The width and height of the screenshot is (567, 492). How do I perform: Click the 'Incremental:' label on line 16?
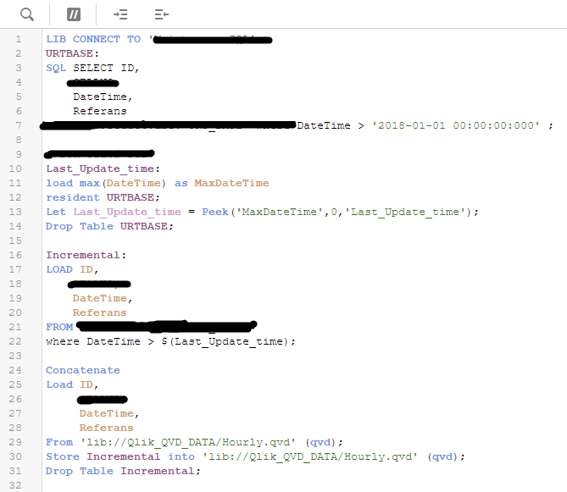tap(86, 255)
